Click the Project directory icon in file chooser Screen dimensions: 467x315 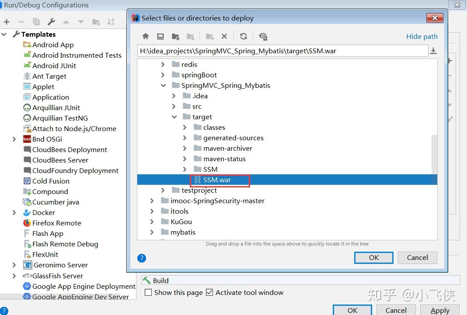point(175,36)
